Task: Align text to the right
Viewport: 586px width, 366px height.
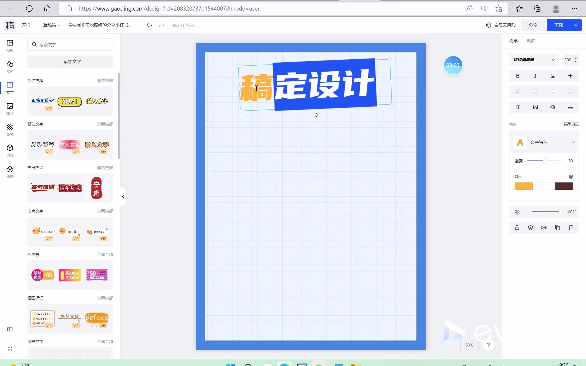Action: tap(553, 92)
